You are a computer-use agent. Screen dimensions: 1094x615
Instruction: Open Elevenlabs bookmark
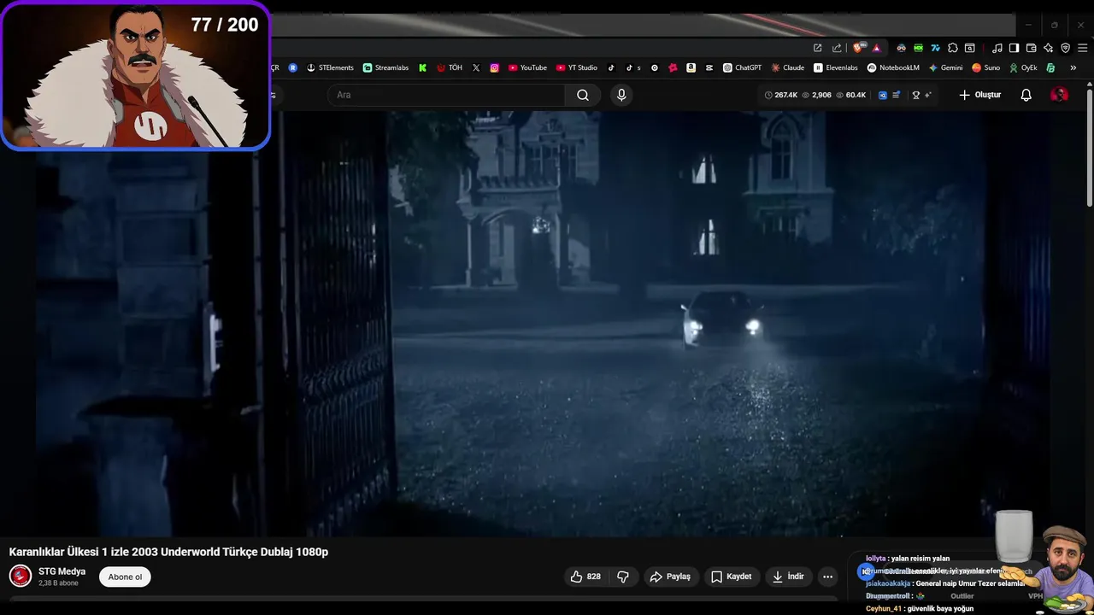click(836, 67)
